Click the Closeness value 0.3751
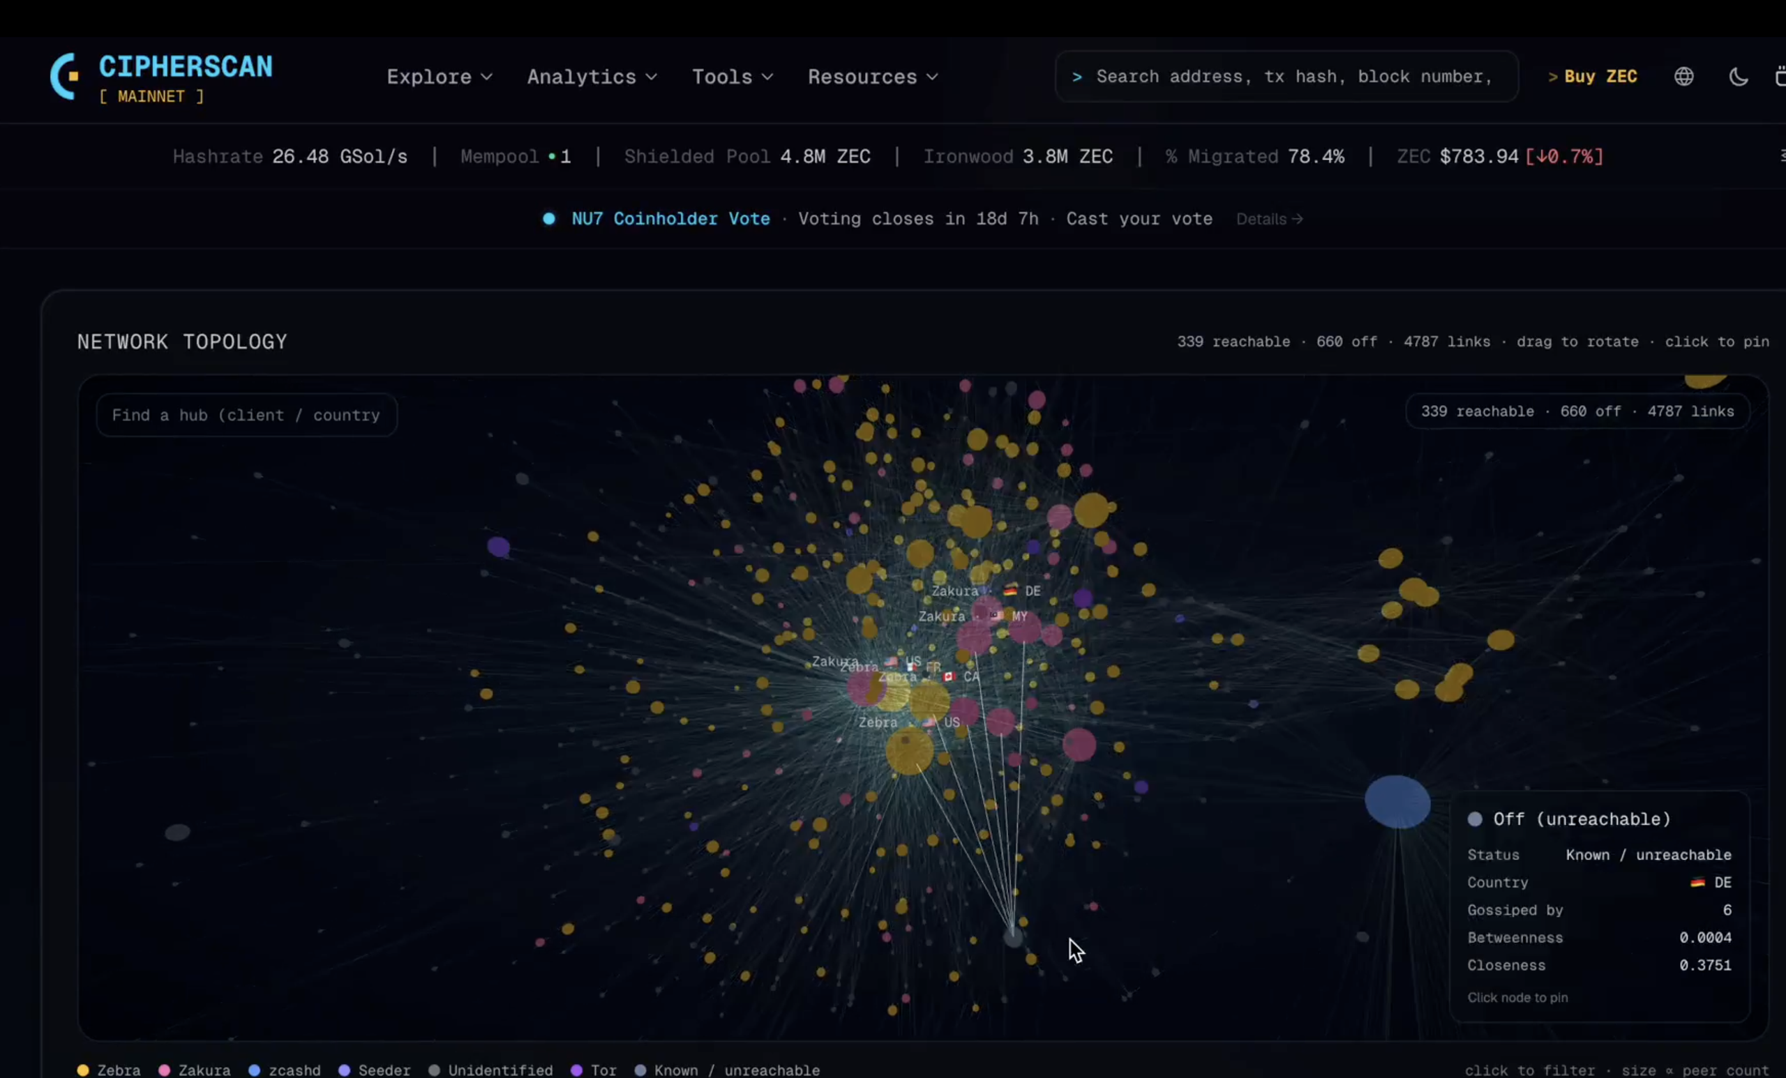 click(1706, 965)
